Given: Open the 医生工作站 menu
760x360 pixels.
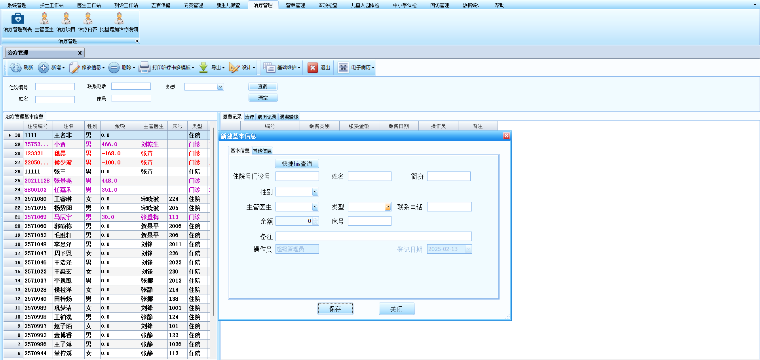Looking at the screenshot, I should [x=89, y=5].
